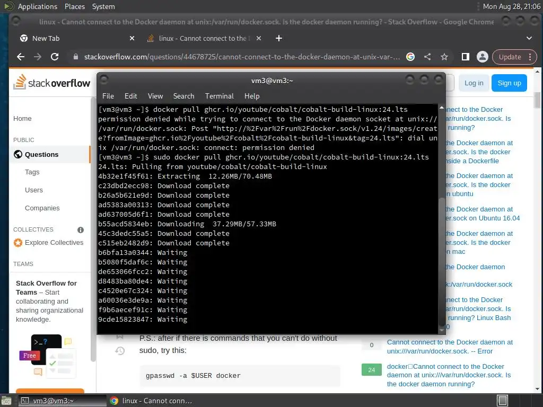Open the Applications menu in top panel
Viewport: 543px width, 407px height.
click(38, 6)
